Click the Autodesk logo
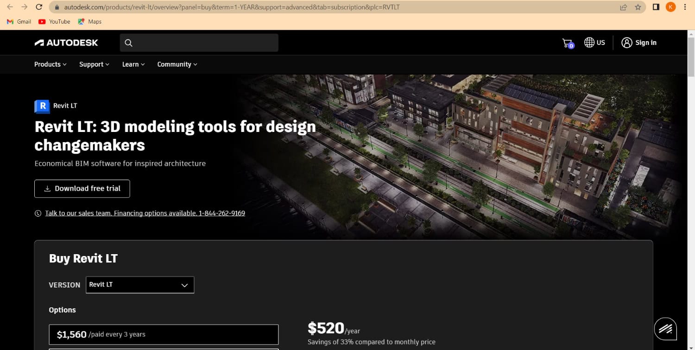The image size is (695, 350). coord(66,43)
